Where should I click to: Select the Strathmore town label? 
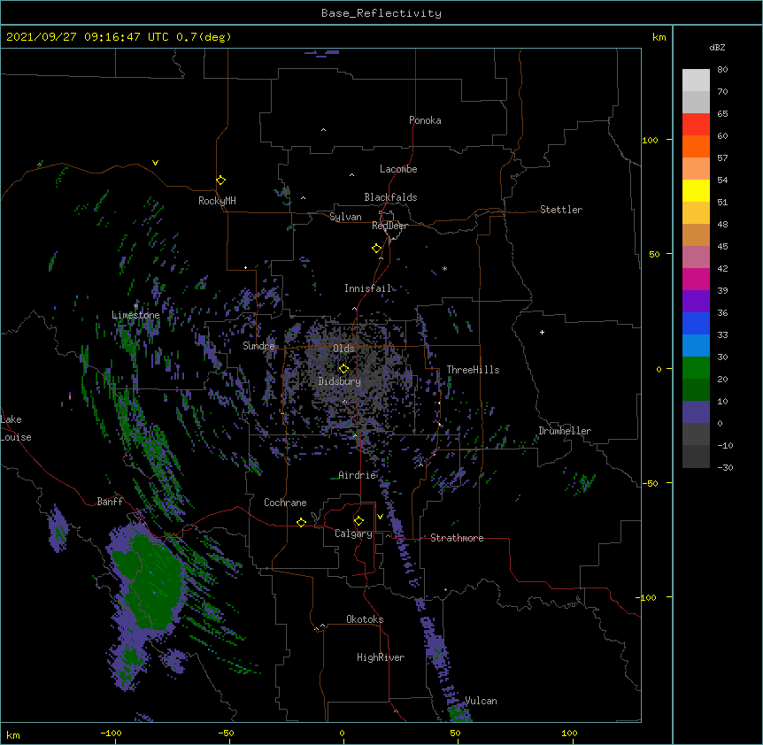[457, 538]
